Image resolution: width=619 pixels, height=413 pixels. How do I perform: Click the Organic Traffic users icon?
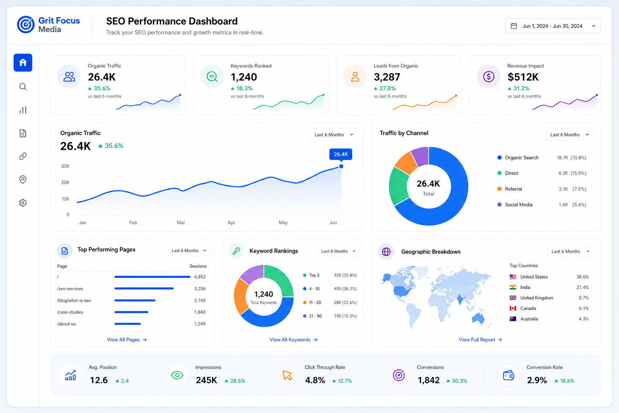coord(69,77)
